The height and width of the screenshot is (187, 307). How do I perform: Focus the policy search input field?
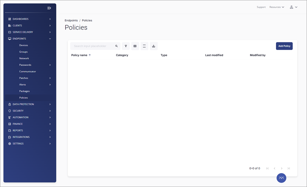pos(95,46)
